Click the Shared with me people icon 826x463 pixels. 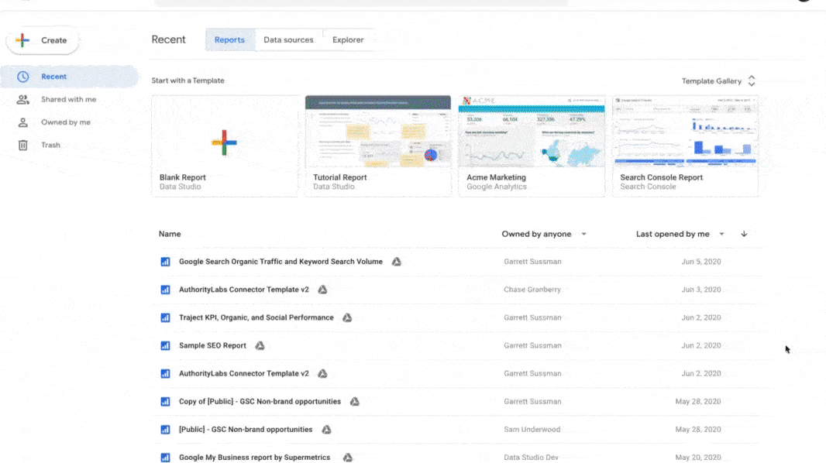click(x=22, y=99)
